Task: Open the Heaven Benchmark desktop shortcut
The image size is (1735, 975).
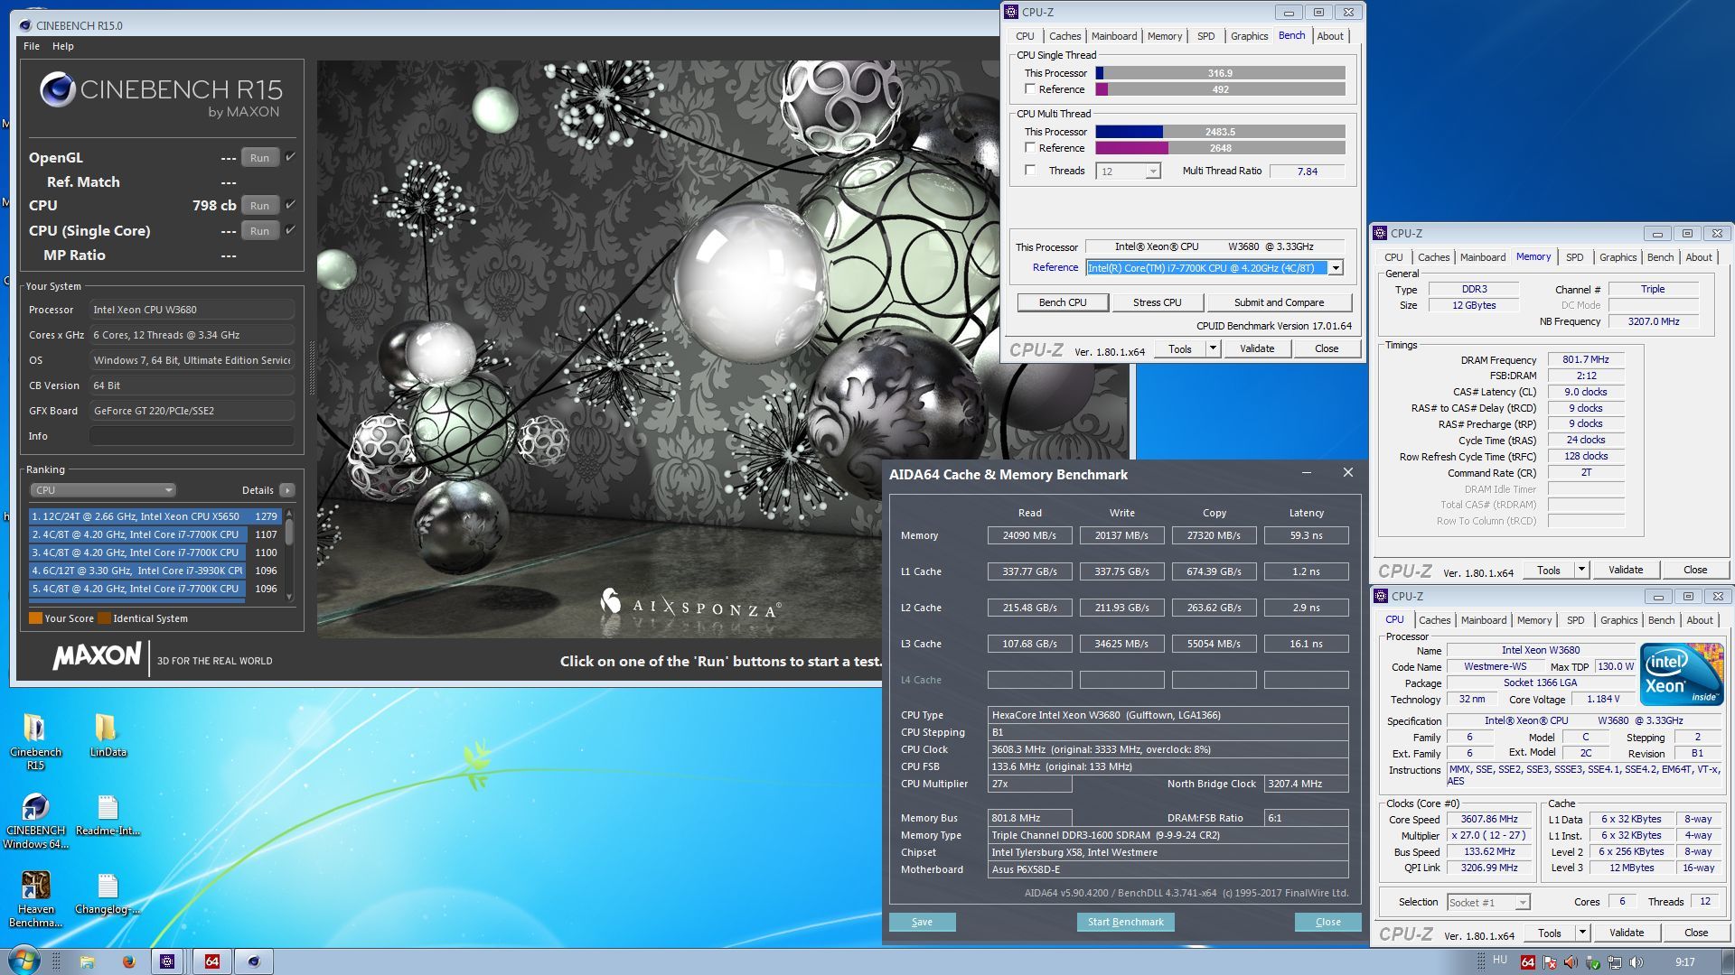Action: [35, 898]
